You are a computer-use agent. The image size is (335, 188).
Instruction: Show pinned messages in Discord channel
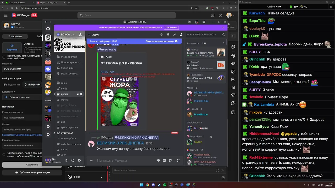[175, 34]
